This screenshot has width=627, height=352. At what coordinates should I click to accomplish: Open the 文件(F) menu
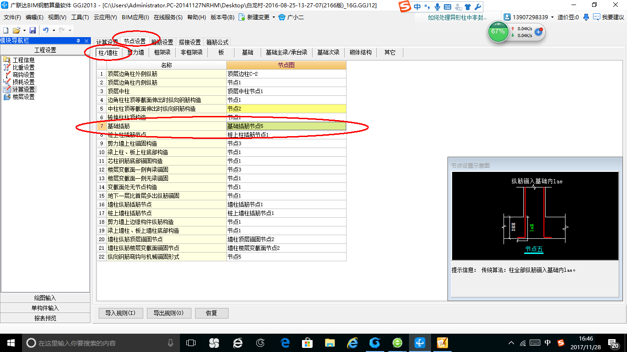(x=12, y=17)
